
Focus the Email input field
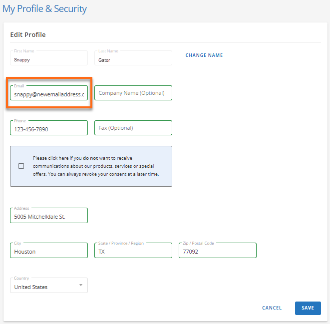click(48, 93)
